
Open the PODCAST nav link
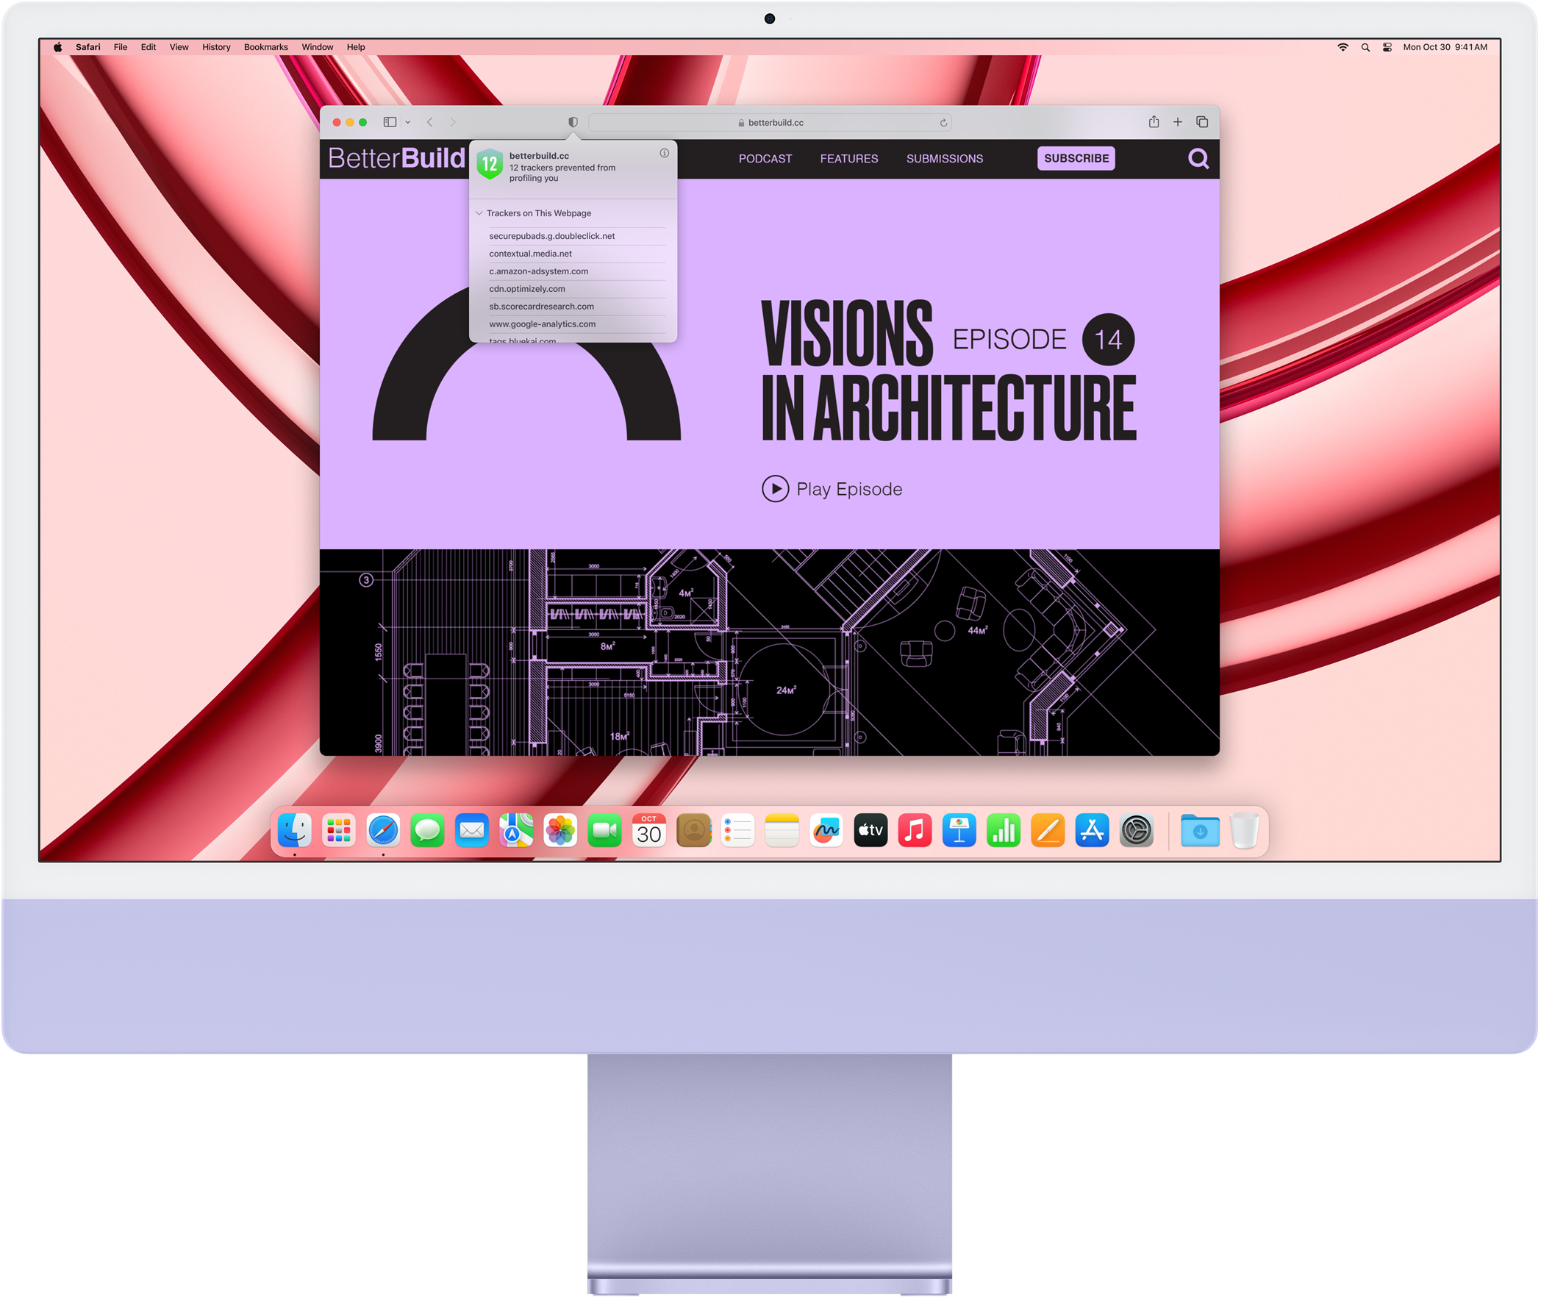click(765, 159)
